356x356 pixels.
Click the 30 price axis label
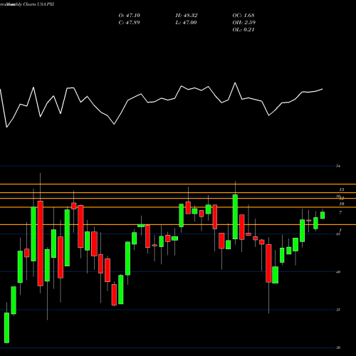point(338,347)
